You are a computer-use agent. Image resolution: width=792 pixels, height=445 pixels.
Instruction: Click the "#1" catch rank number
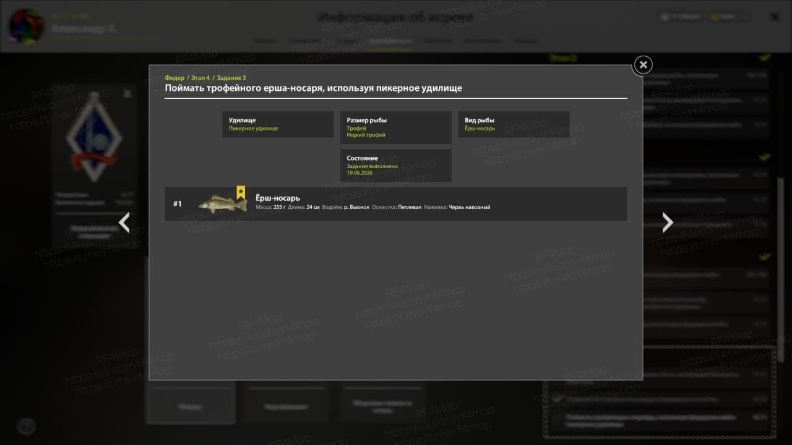pyautogui.click(x=178, y=204)
